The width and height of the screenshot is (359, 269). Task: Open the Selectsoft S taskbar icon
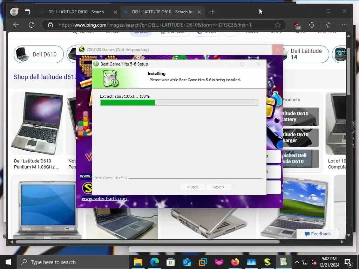267,262
